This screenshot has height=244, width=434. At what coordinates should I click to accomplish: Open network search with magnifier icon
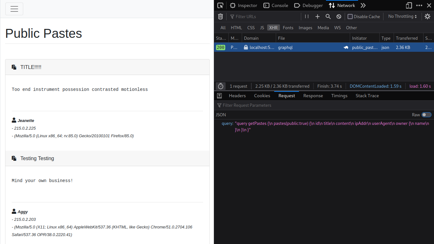[328, 17]
